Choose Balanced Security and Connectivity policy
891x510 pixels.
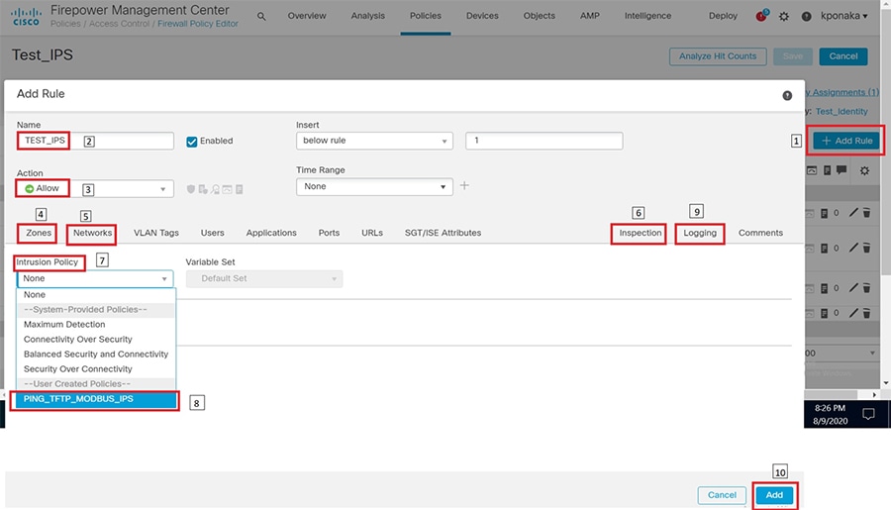(x=96, y=354)
